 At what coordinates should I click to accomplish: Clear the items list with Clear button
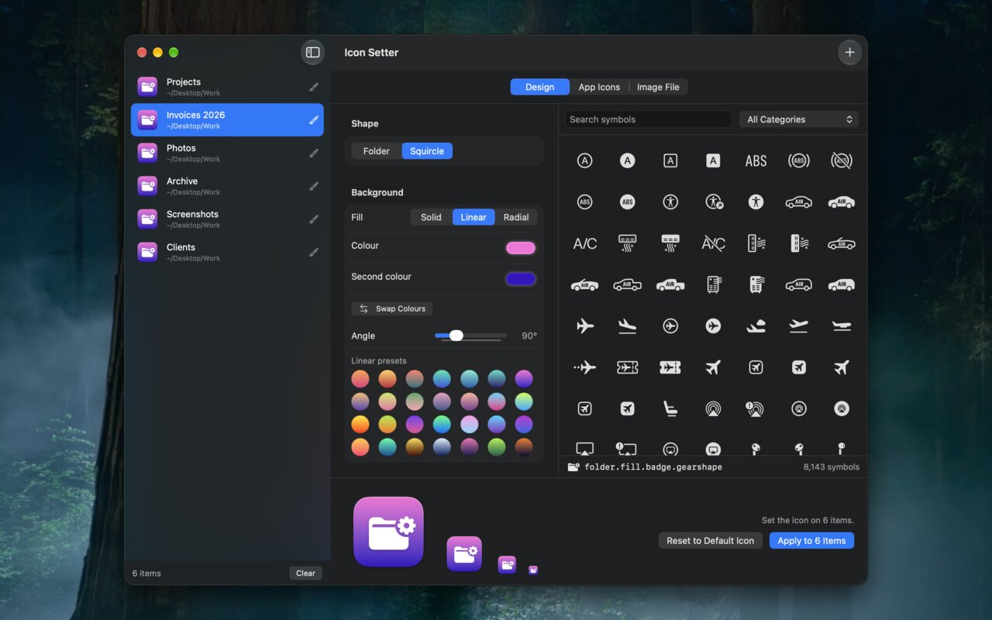pyautogui.click(x=305, y=573)
